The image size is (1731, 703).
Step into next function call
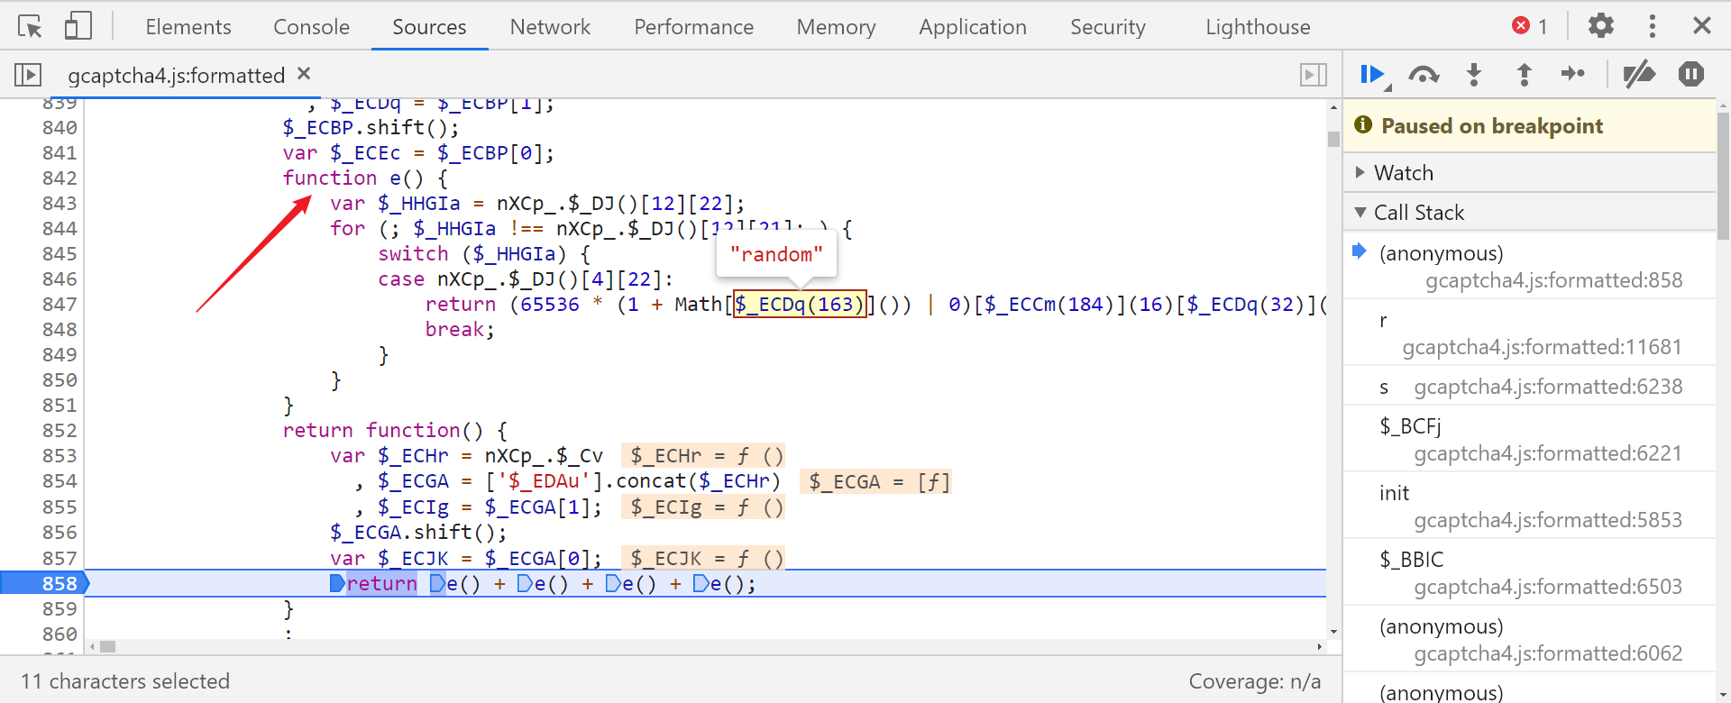pos(1474,74)
